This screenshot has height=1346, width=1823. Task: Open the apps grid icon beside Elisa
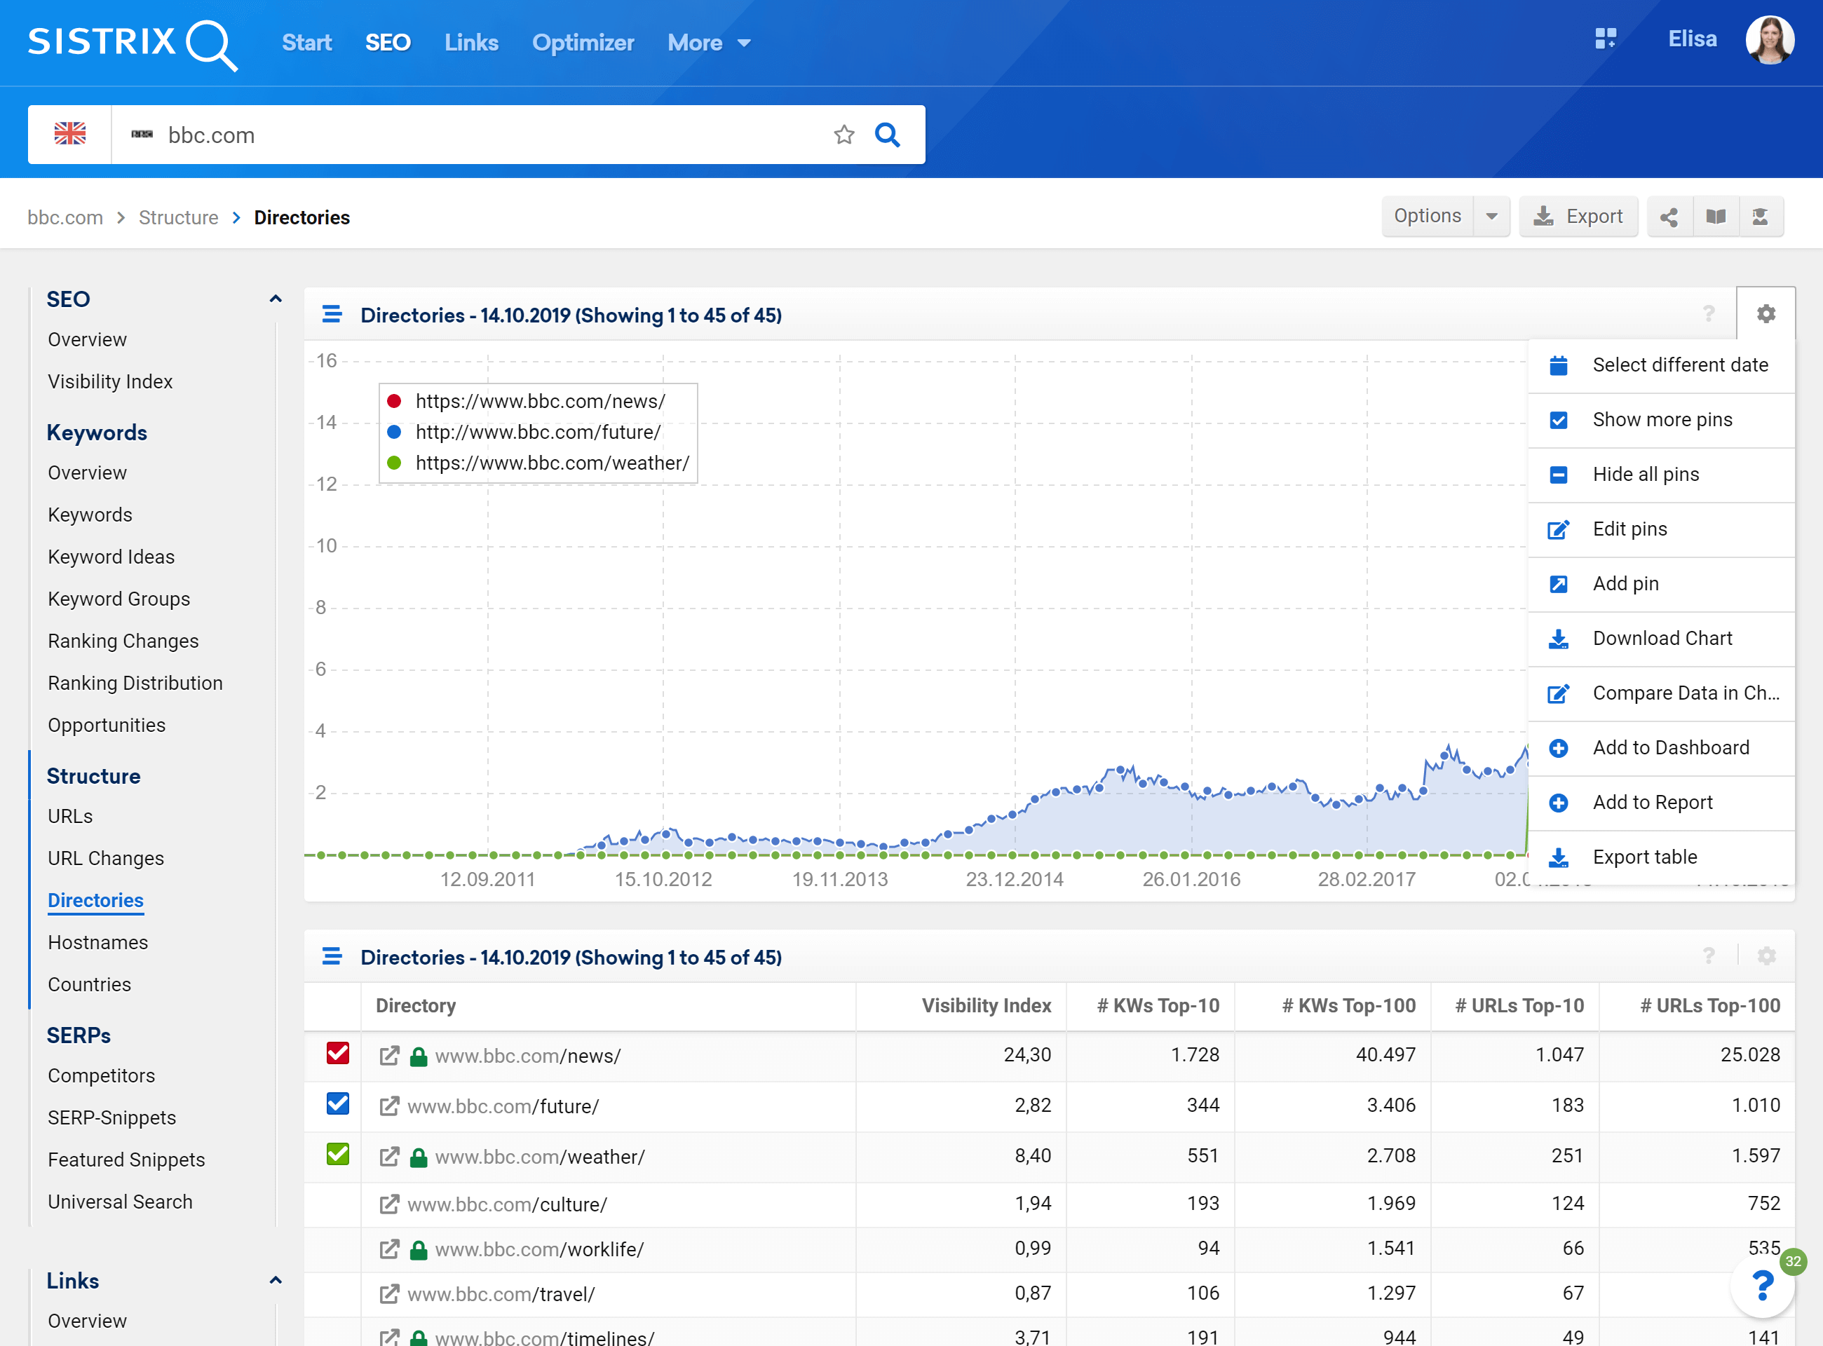[x=1605, y=39]
